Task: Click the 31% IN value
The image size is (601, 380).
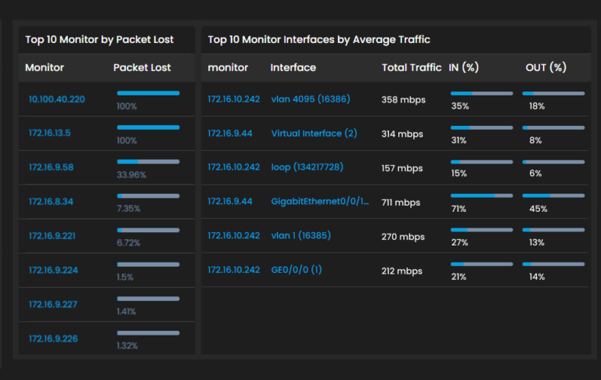Action: pyautogui.click(x=459, y=140)
